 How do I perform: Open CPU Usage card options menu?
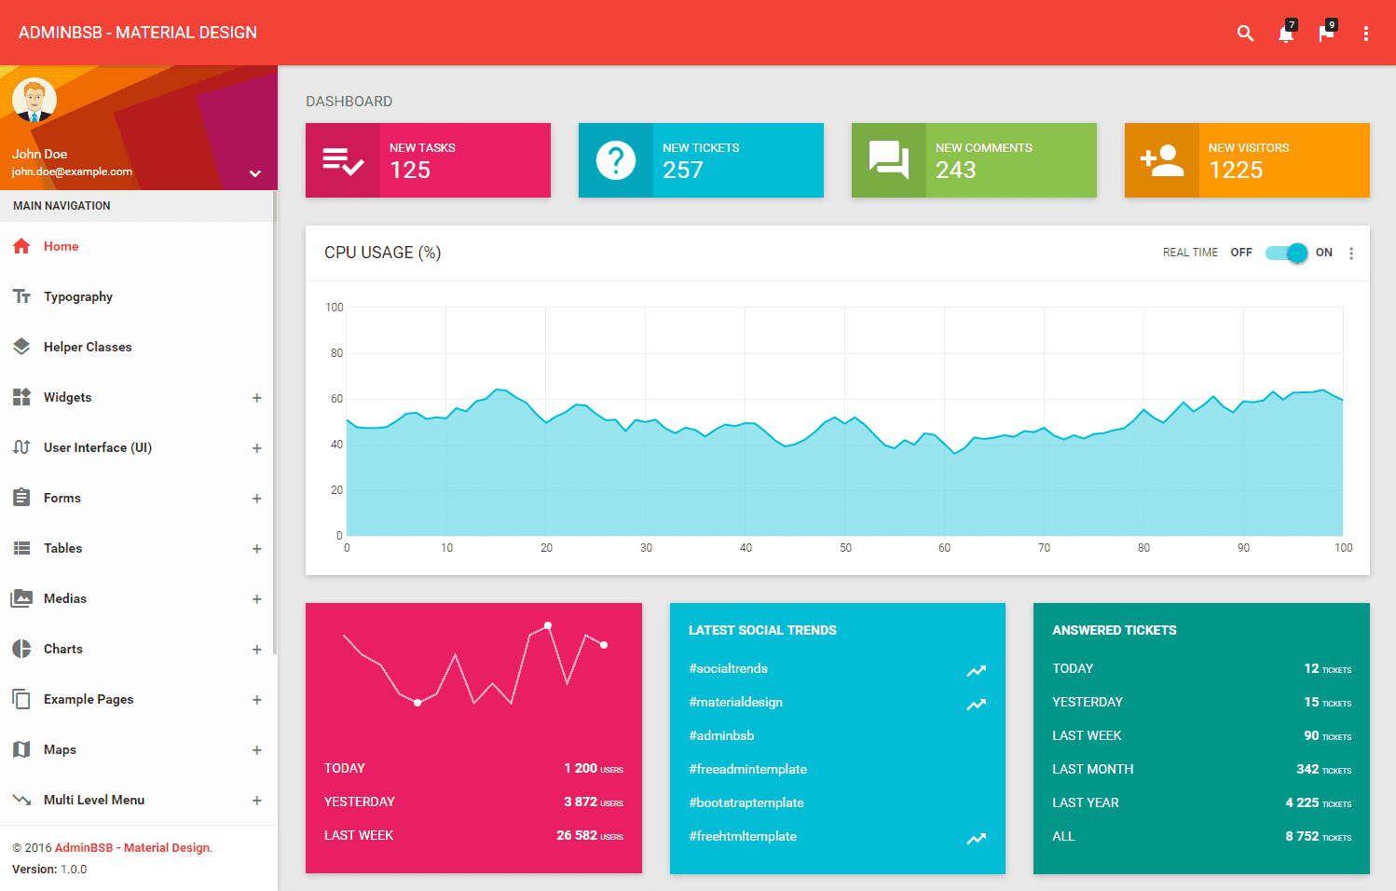1351,253
